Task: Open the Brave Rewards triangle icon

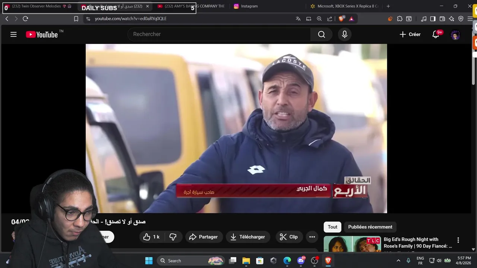Action: tap(351, 19)
